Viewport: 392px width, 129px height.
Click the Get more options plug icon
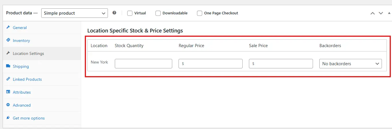click(x=8, y=118)
